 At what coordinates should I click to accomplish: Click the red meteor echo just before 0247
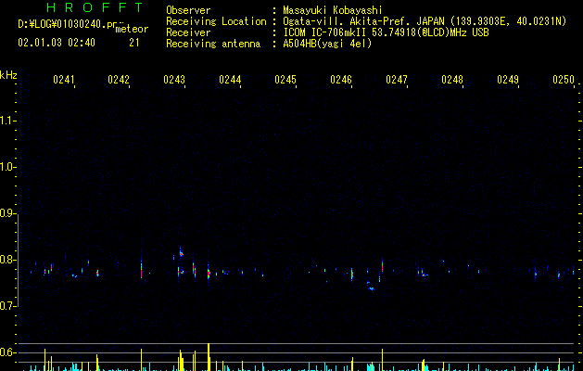(382, 265)
